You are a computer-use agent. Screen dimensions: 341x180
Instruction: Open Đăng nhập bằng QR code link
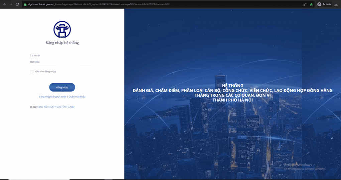coord(52,97)
